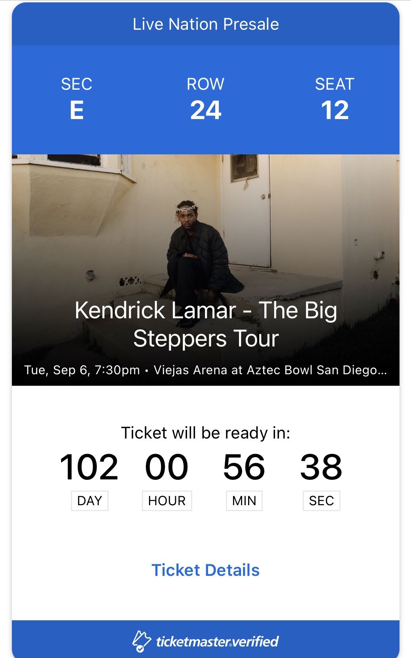Select the SEAT 12 value
Viewport: 411px width, 658px height.
point(336,110)
